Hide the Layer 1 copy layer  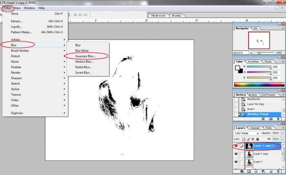236,154
